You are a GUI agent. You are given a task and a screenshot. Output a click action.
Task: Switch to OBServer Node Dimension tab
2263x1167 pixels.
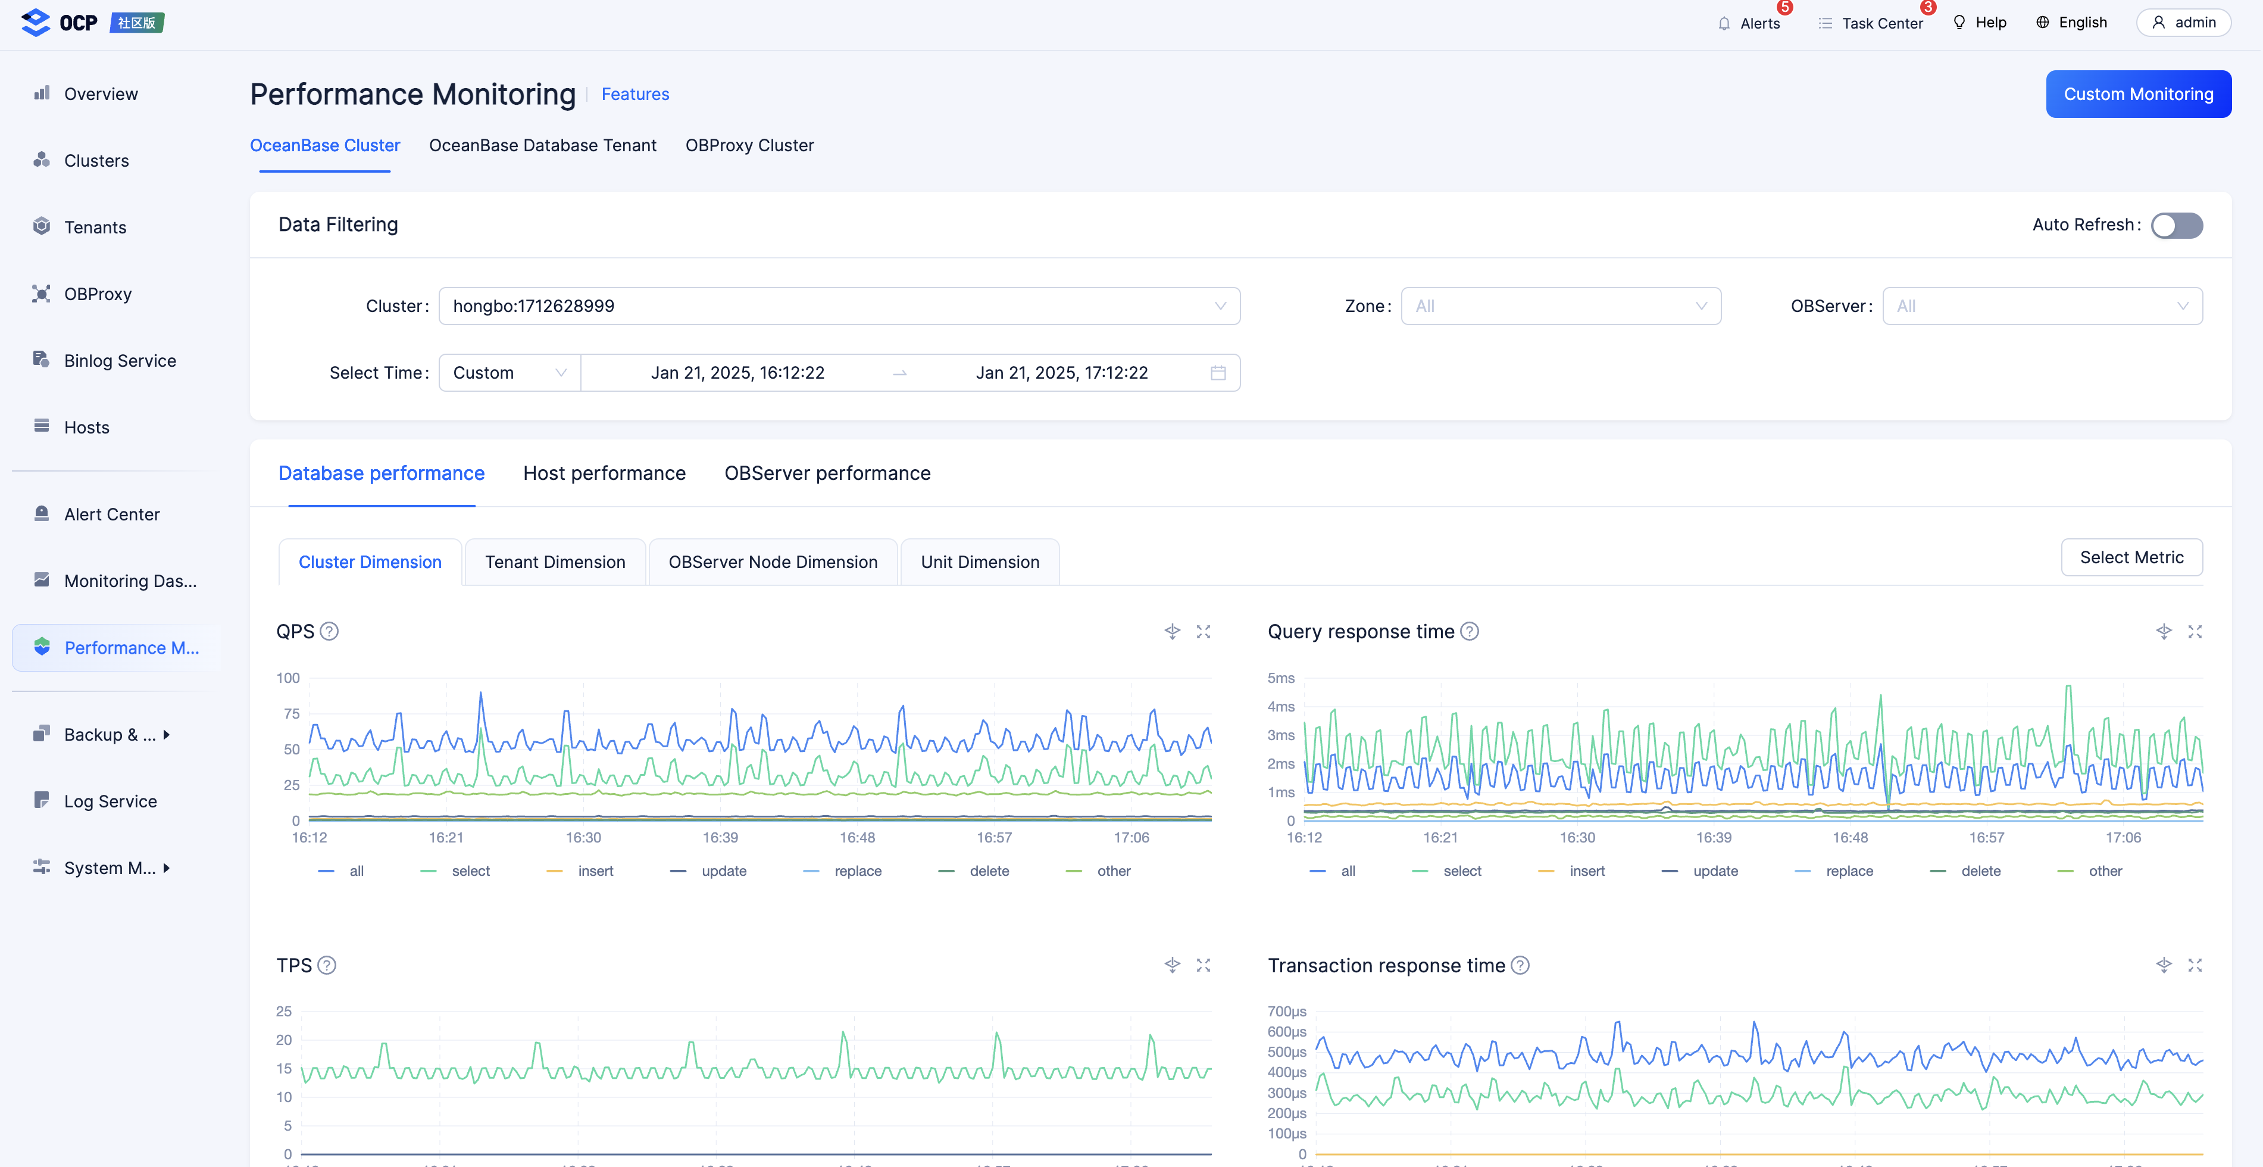pos(772,563)
